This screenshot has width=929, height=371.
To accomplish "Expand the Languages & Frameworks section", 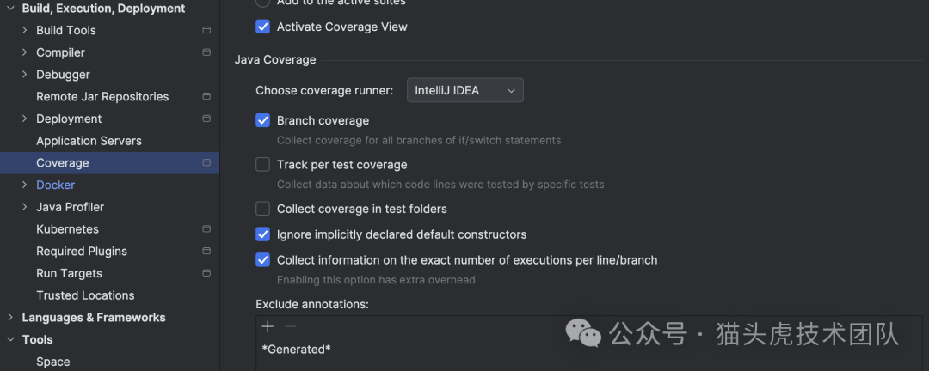I will (10, 318).
